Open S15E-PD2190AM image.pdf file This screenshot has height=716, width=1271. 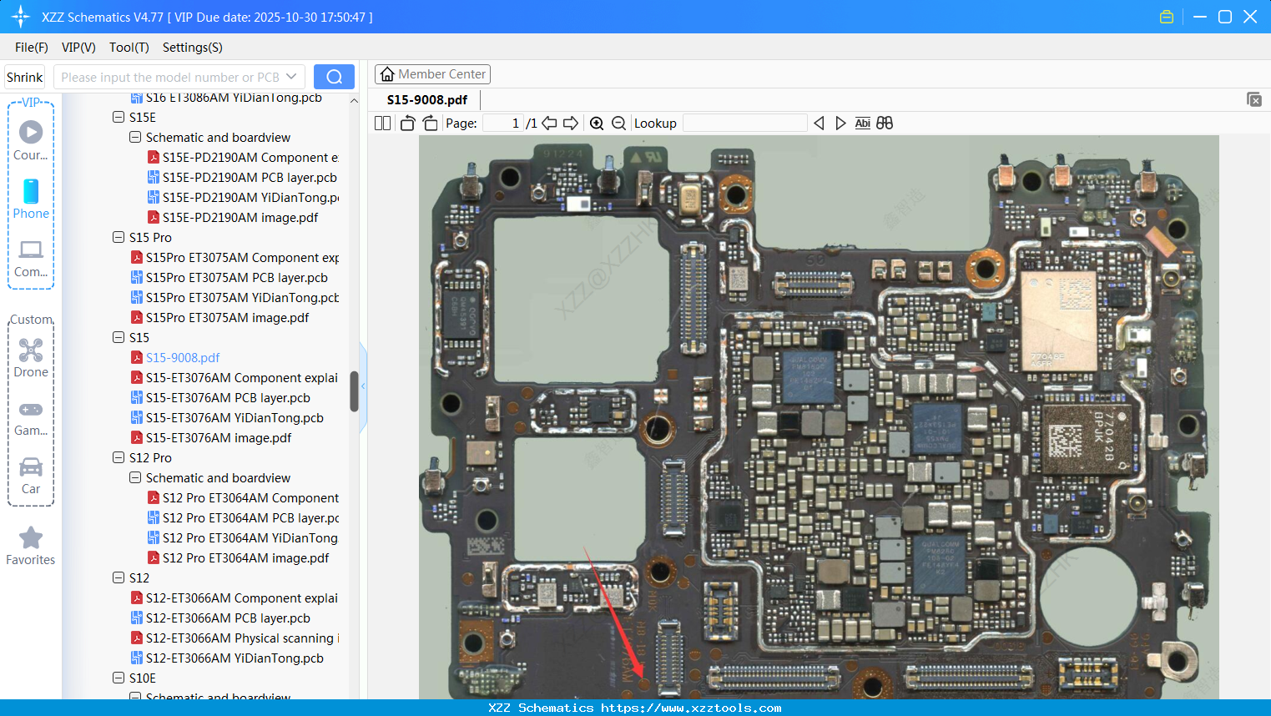[x=240, y=218]
